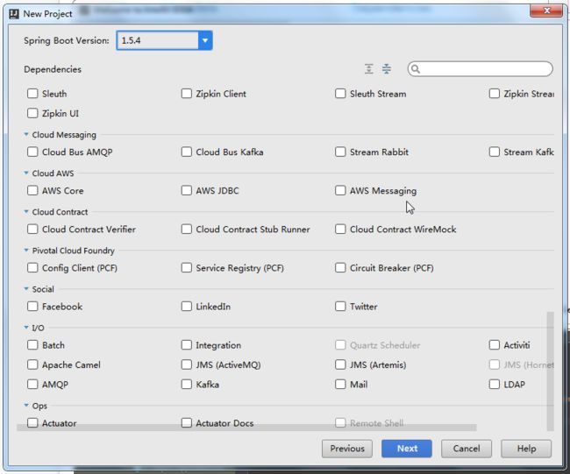Focus the dependencies search field
570x474 pixels.
click(481, 69)
